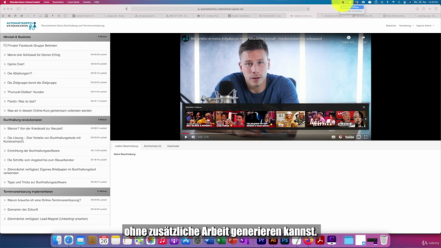The width and height of the screenshot is (441, 248).
Task: Open Wondershare DemoCreator menu
Action: (x=25, y=2)
